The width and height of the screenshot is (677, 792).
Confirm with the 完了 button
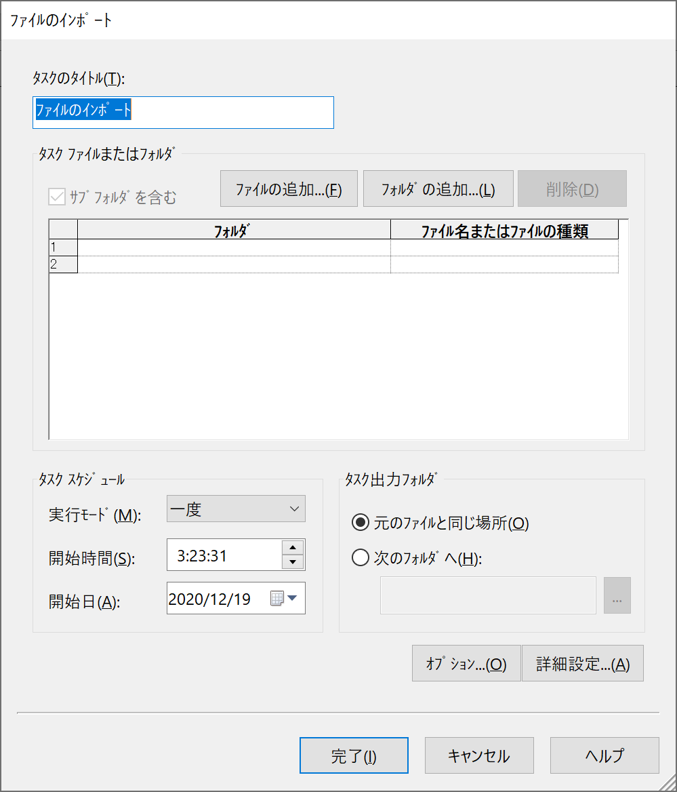[354, 756]
